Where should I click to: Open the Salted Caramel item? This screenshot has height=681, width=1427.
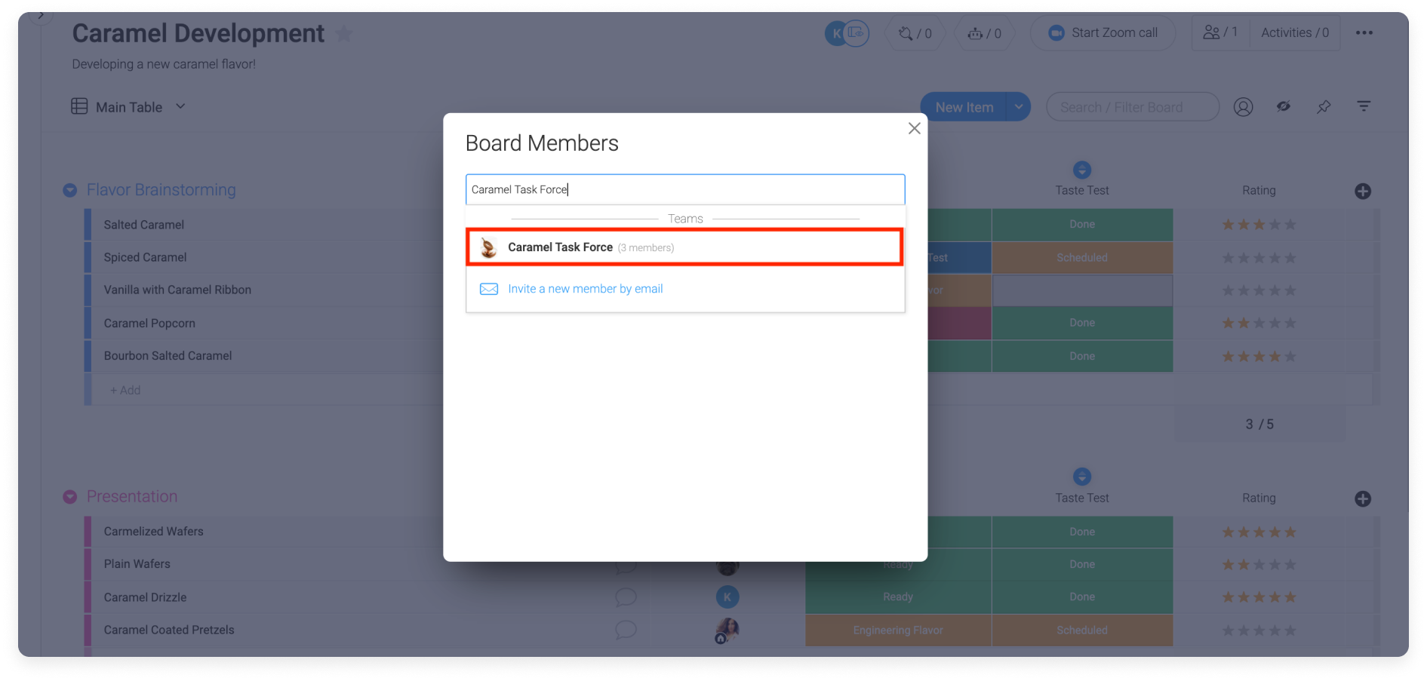click(x=143, y=225)
